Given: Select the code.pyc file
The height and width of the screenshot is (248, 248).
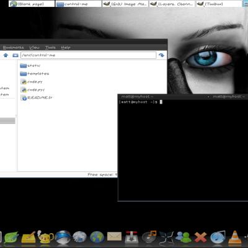Looking at the screenshot, I should pyautogui.click(x=32, y=90).
